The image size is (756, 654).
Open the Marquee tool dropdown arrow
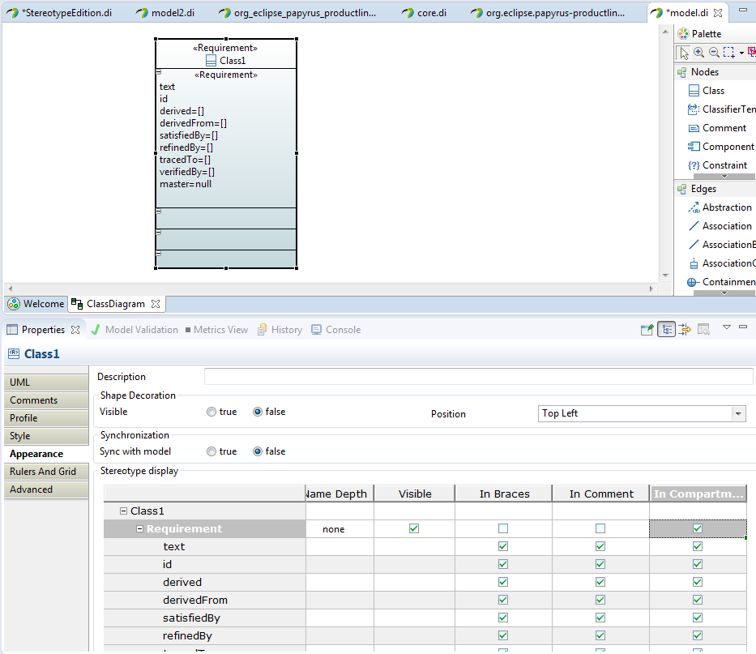tap(741, 53)
